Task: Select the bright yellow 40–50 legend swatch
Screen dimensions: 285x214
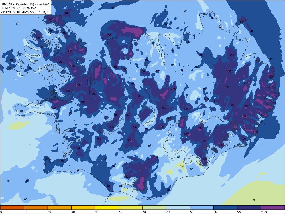Action: 107,208
